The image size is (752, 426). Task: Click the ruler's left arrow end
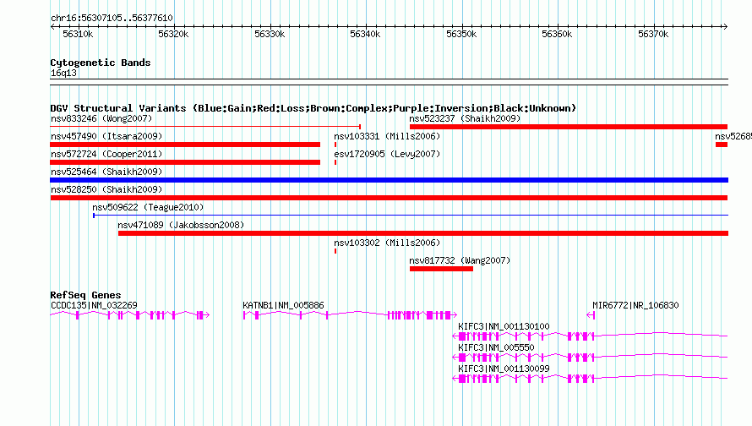[52, 26]
